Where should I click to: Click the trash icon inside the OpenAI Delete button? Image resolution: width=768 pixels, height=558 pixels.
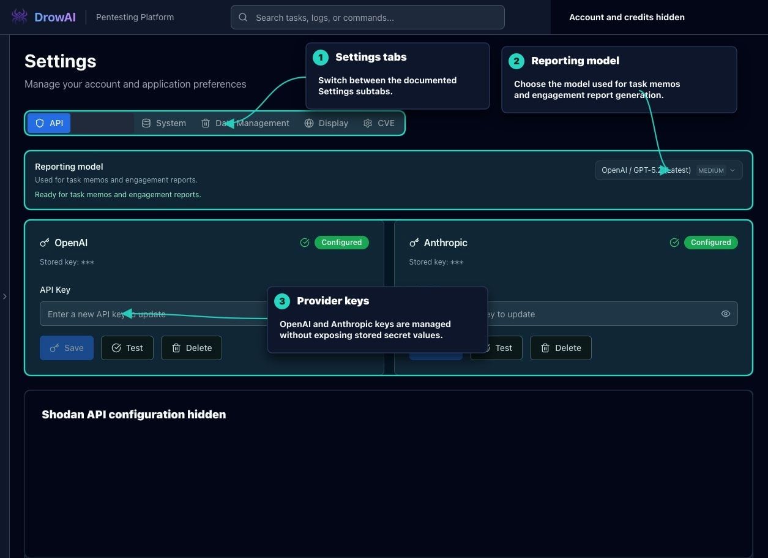pyautogui.click(x=176, y=348)
